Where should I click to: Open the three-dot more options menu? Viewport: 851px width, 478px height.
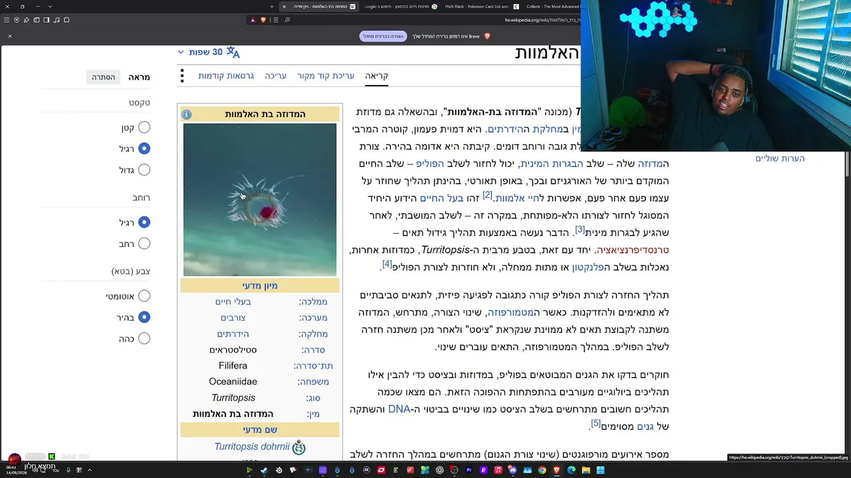[182, 76]
